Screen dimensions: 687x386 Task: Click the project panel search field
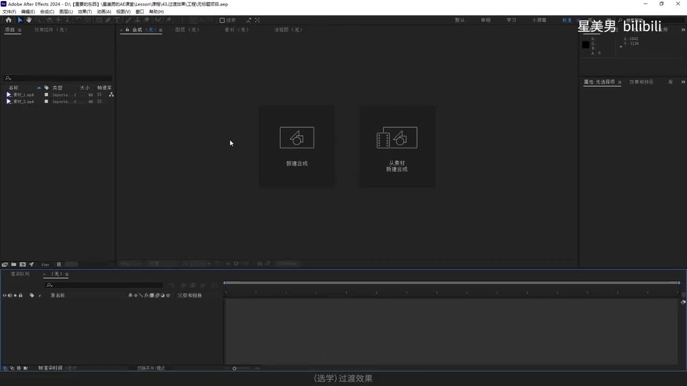pos(59,78)
